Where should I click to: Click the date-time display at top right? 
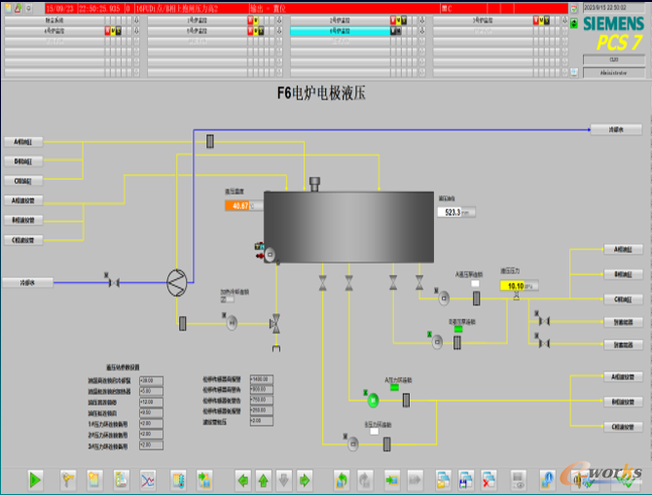click(614, 8)
